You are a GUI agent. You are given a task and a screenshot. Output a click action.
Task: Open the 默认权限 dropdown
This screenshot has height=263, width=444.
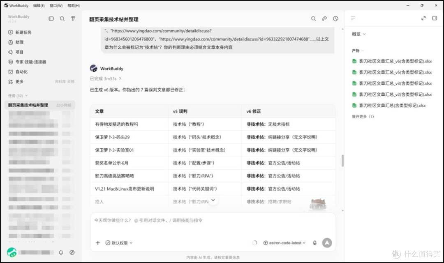click(x=119, y=243)
